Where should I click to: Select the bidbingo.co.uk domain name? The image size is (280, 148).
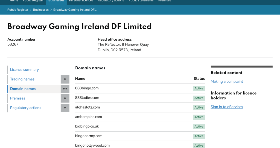(x=87, y=126)
